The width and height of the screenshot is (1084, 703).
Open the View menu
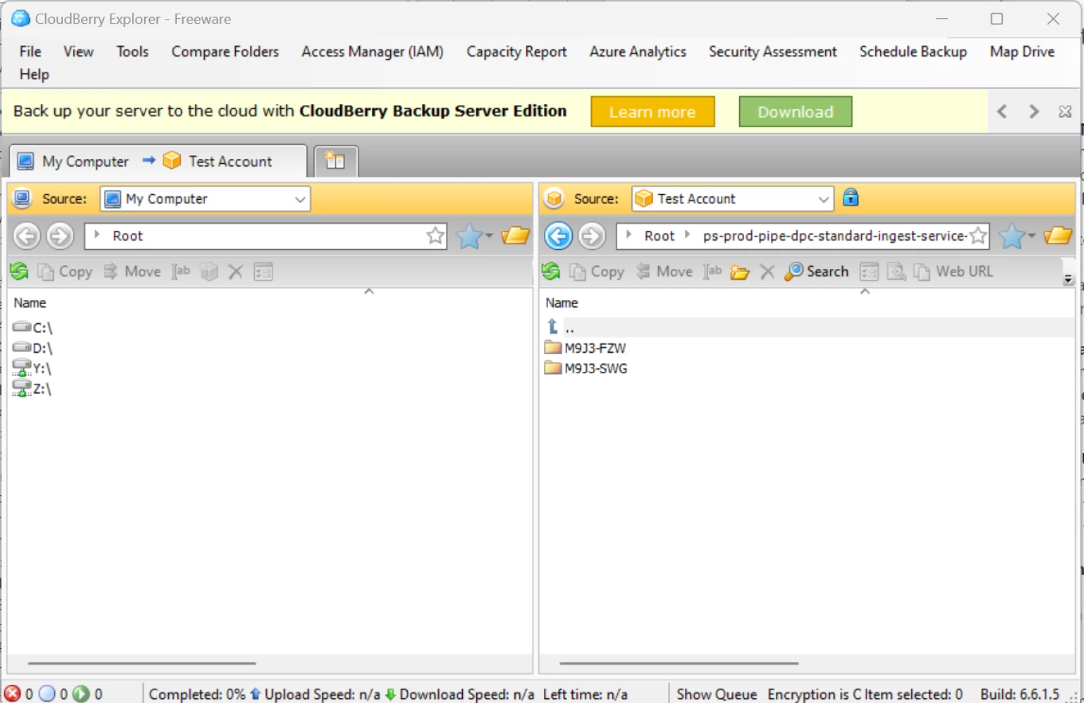pos(79,51)
